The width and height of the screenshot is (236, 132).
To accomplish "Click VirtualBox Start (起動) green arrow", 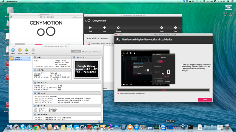I will [27, 50].
